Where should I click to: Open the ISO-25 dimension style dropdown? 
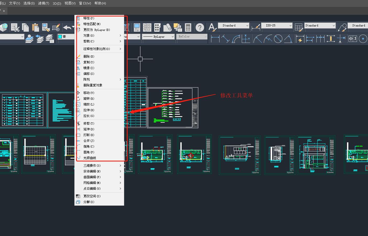pyautogui.click(x=277, y=25)
